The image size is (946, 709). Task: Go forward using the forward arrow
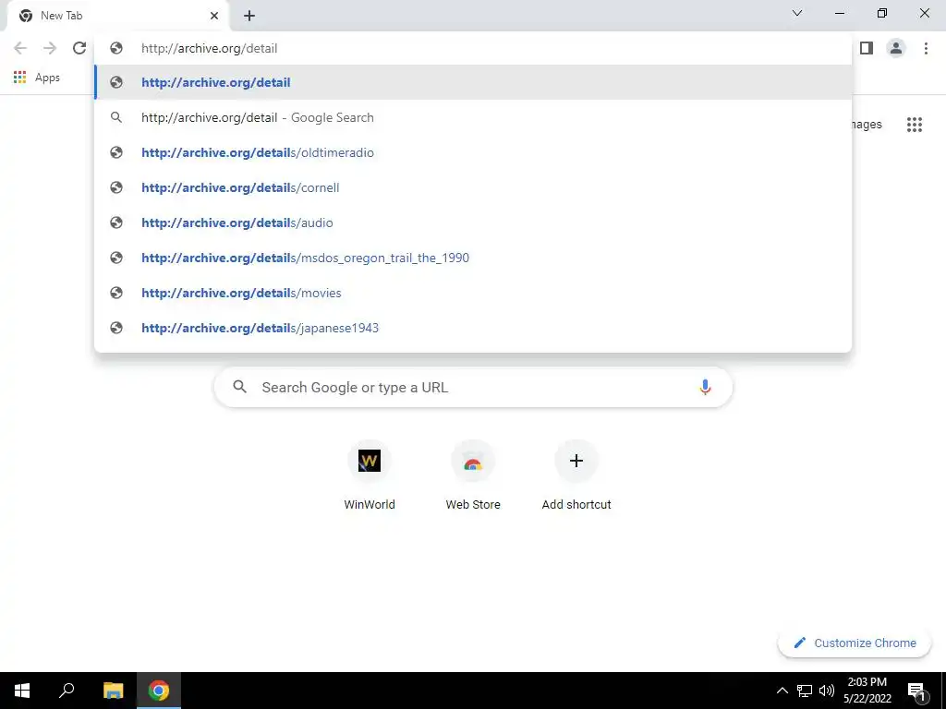pos(50,48)
